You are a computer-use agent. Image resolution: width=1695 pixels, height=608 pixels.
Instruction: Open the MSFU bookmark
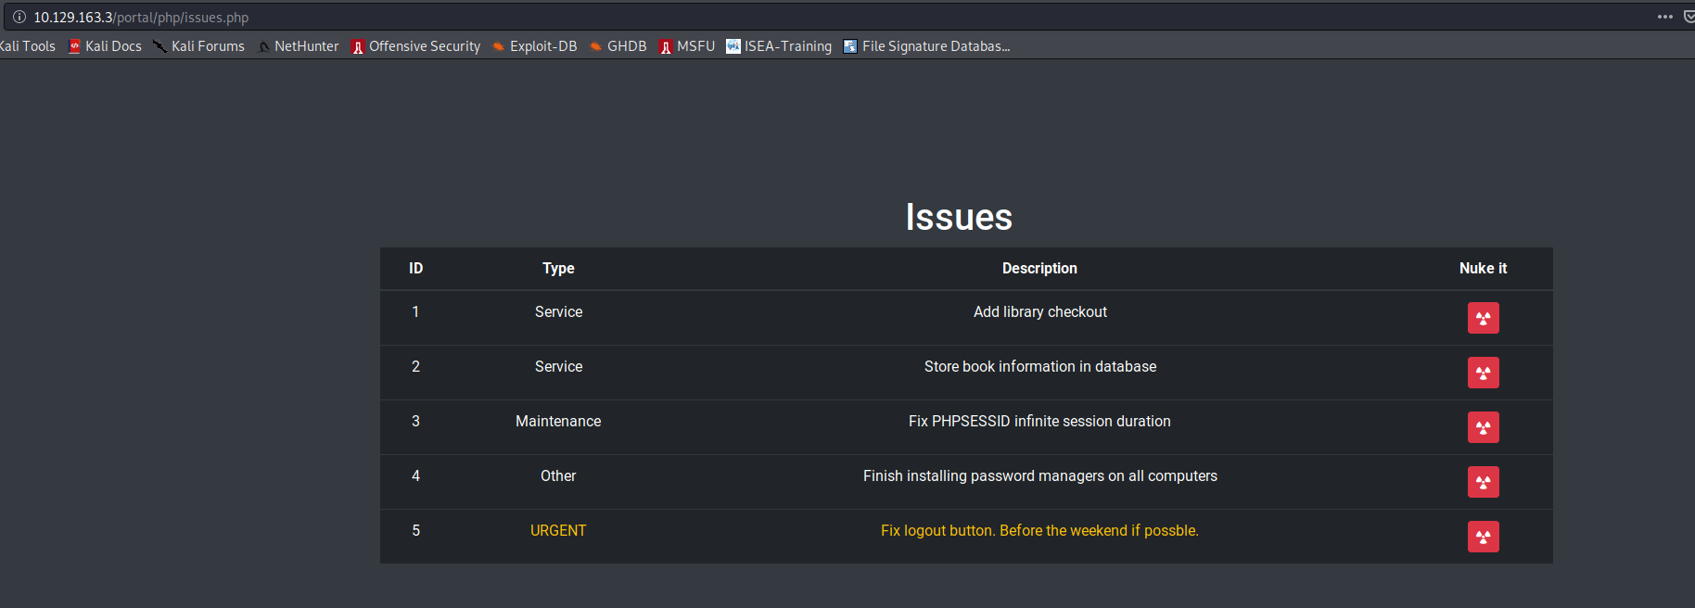click(x=687, y=46)
